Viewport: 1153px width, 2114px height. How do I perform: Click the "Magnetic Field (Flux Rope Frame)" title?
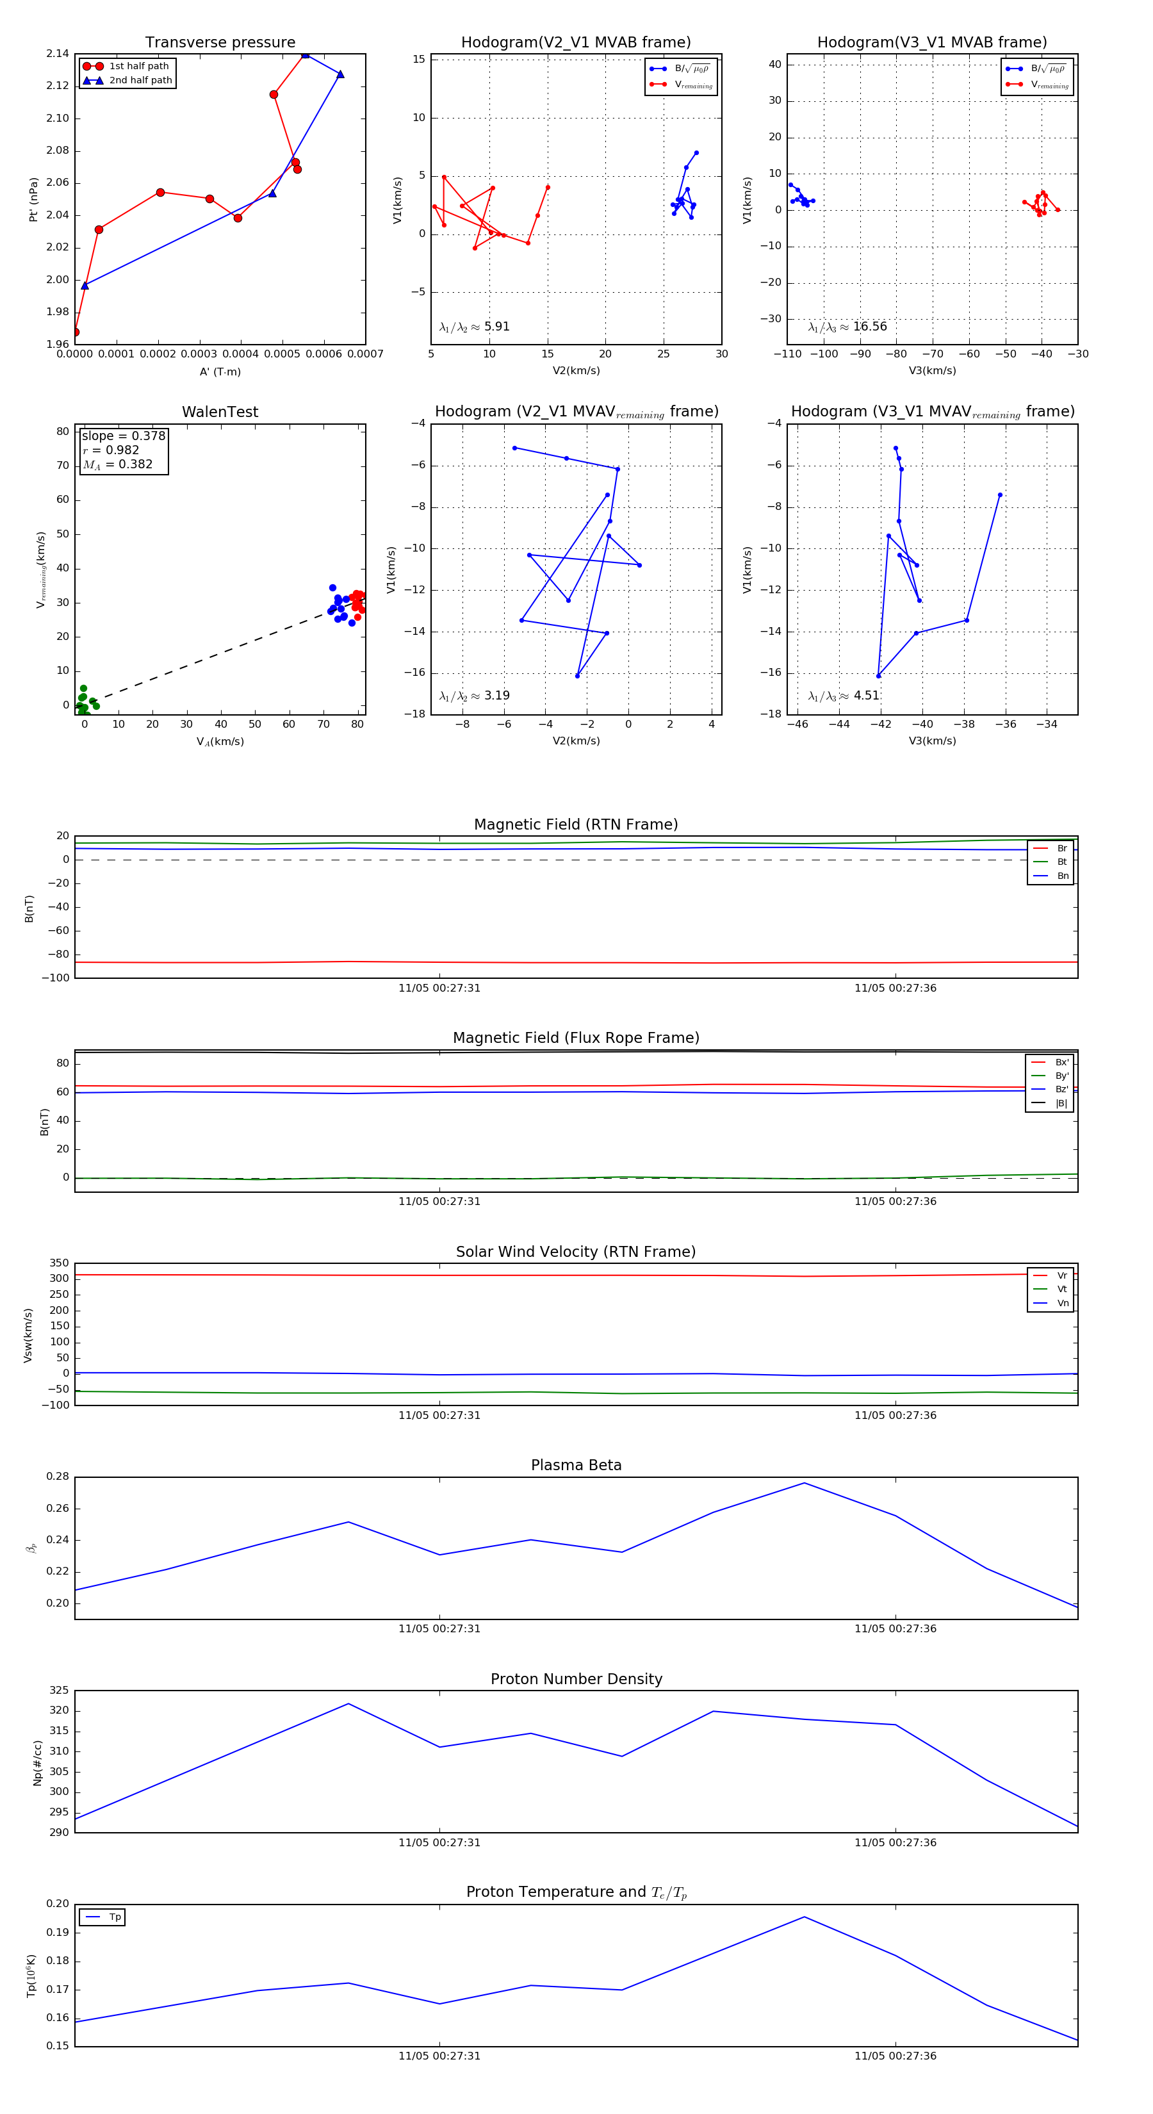point(576,1038)
